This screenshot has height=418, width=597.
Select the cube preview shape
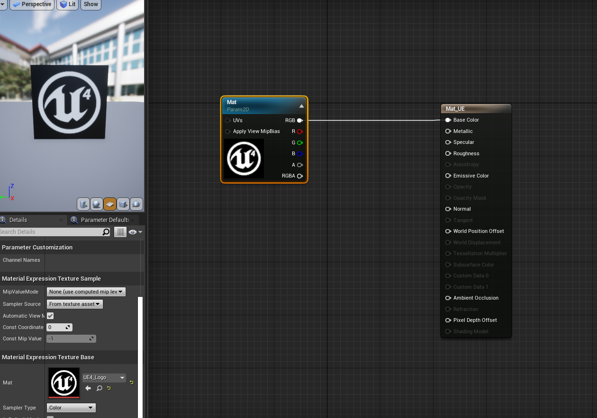click(x=123, y=204)
